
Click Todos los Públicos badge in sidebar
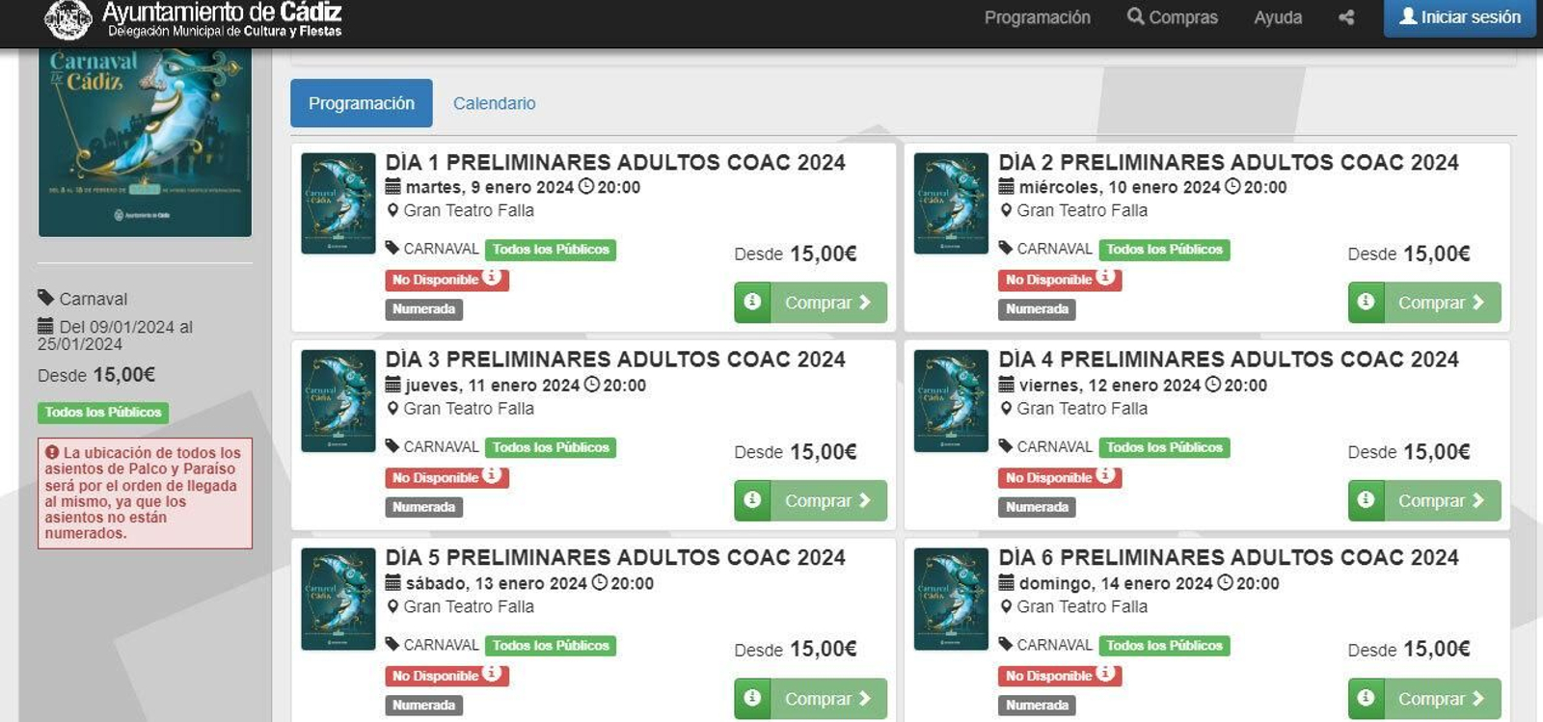coord(103,413)
